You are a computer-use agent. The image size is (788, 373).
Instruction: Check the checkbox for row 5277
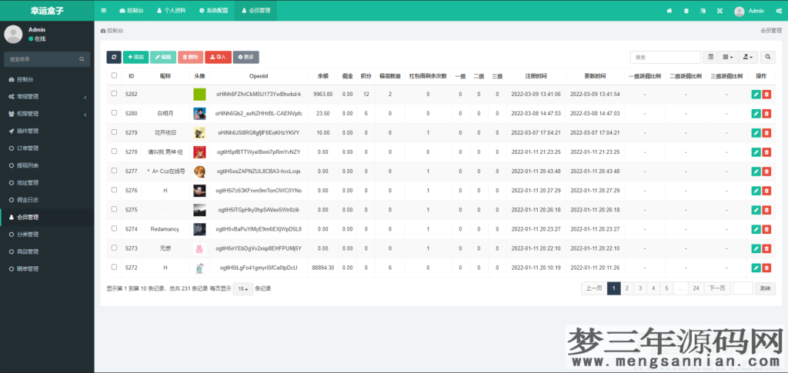tap(114, 171)
